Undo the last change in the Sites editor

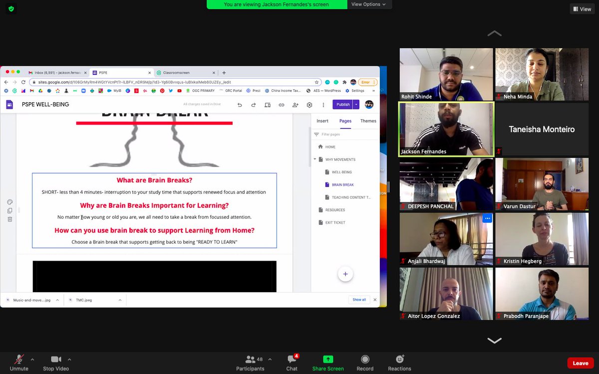pos(240,104)
